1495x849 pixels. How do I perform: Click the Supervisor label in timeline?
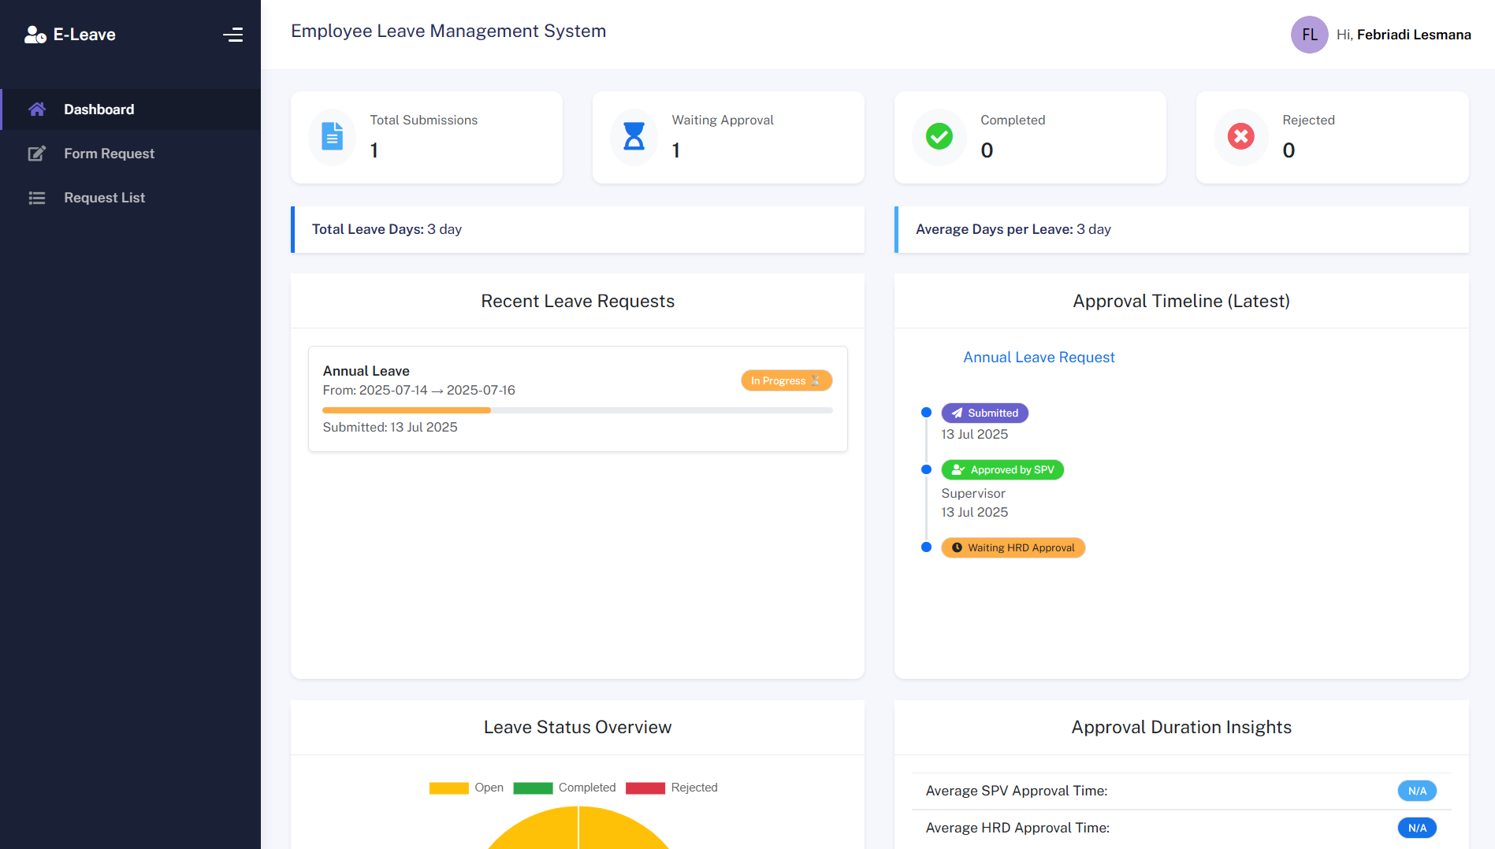[x=973, y=493]
